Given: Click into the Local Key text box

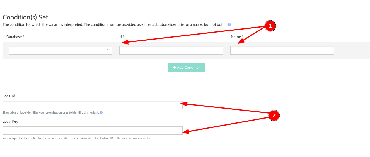Looking at the screenshot, I should coord(93,131).
